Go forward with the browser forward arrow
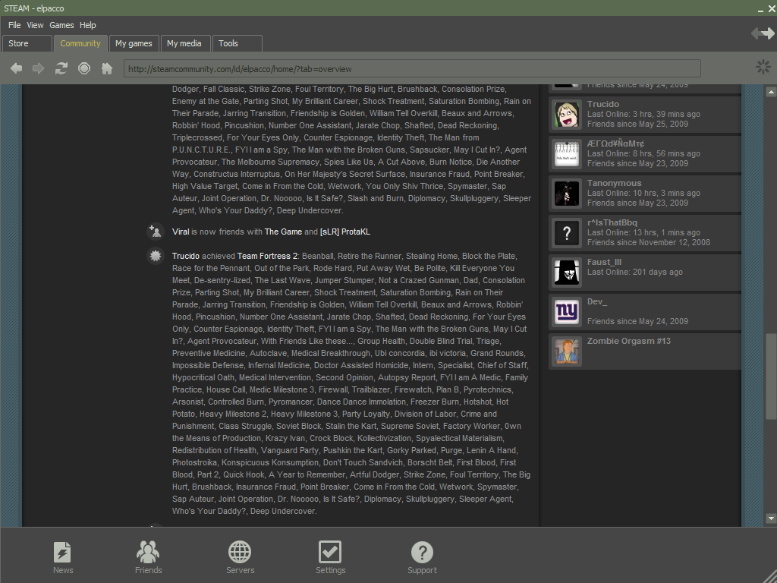The width and height of the screenshot is (777, 583). (38, 68)
